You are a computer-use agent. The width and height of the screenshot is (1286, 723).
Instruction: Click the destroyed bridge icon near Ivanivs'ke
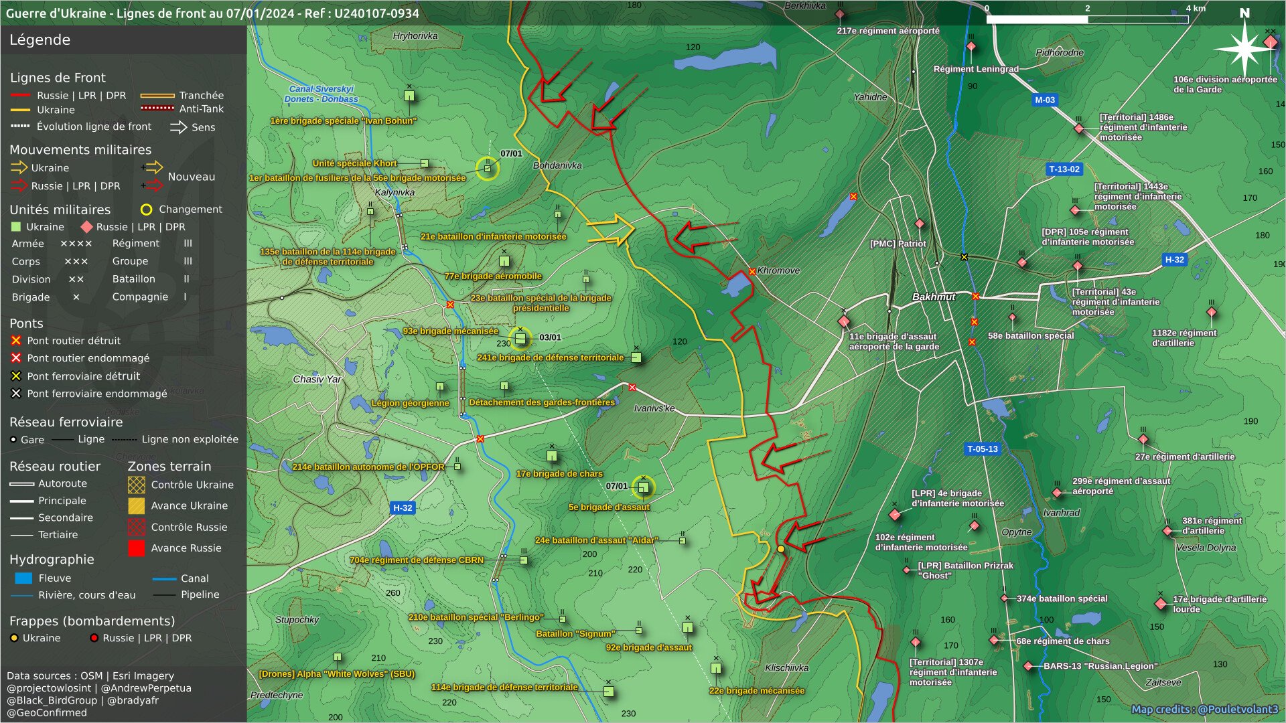(632, 388)
